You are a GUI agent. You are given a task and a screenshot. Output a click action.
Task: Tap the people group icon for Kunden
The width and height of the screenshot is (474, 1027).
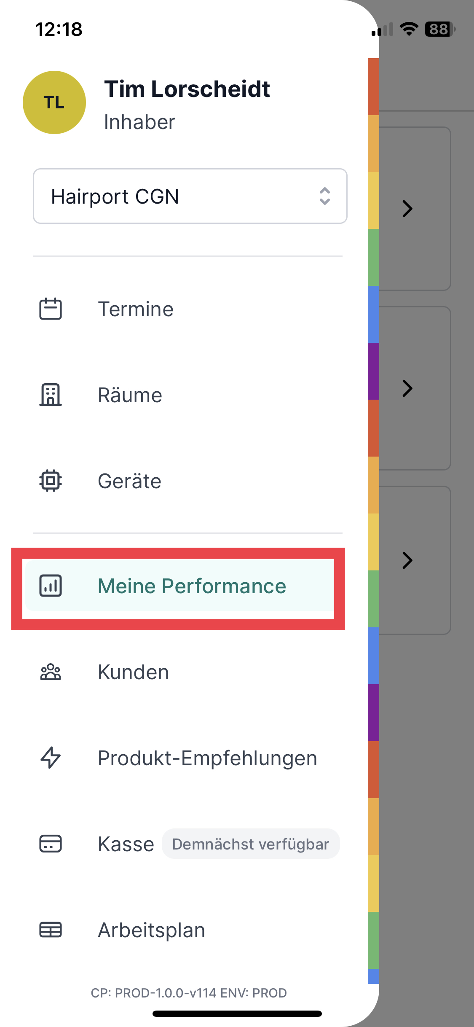(x=51, y=672)
